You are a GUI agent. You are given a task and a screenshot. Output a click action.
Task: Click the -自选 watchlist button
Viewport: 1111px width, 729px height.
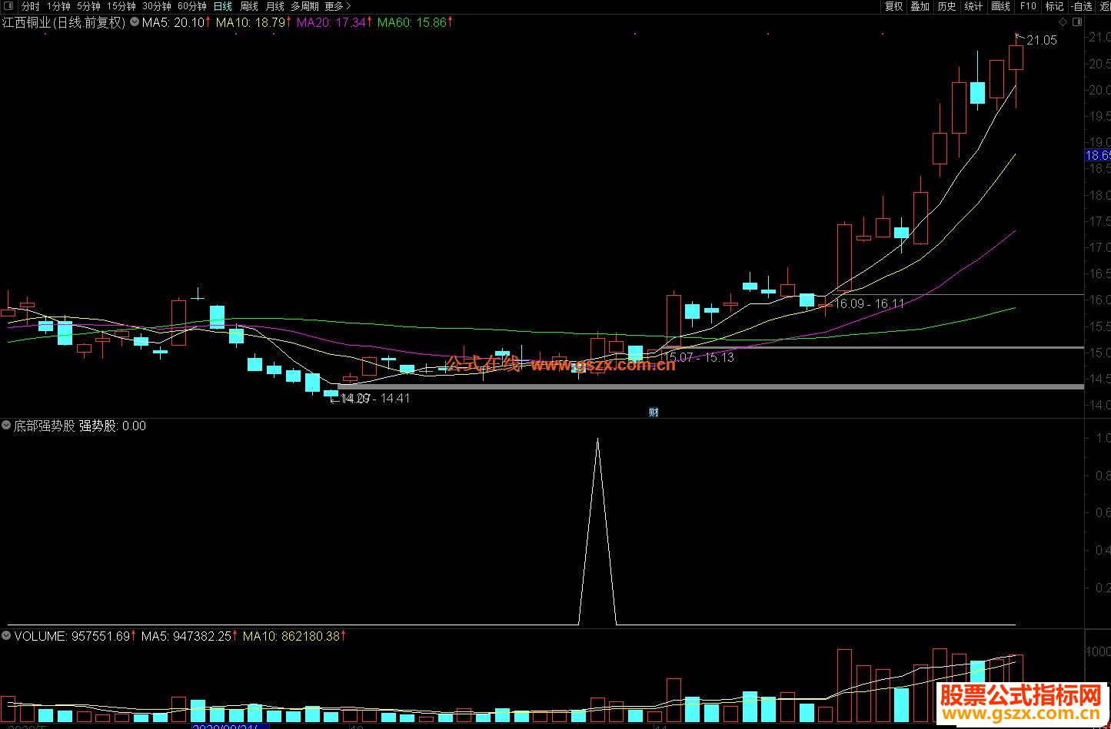point(1080,6)
